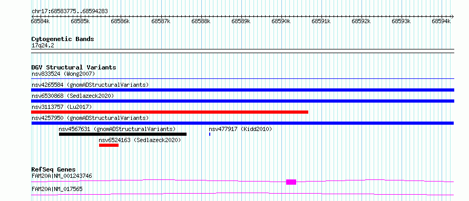
Task: Click the nsv833524 (Wong2007) variant label
Action: pyautogui.click(x=63, y=74)
